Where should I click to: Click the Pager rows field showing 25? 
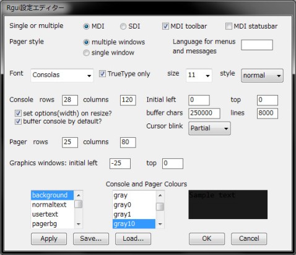click(x=70, y=142)
